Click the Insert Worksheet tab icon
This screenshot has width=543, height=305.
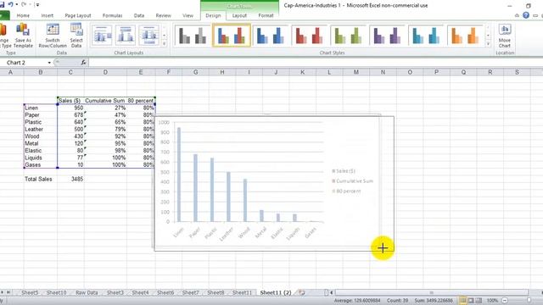click(x=302, y=292)
